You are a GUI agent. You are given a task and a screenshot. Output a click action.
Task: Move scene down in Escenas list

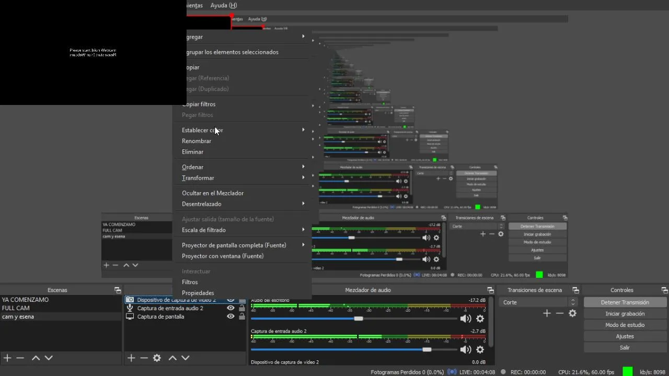[x=49, y=358]
